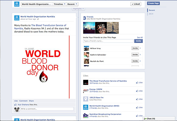Screen dimensions: 177x121
Task: Remove Kathrin Schneider from invite suggestions
Action: coord(140,55)
